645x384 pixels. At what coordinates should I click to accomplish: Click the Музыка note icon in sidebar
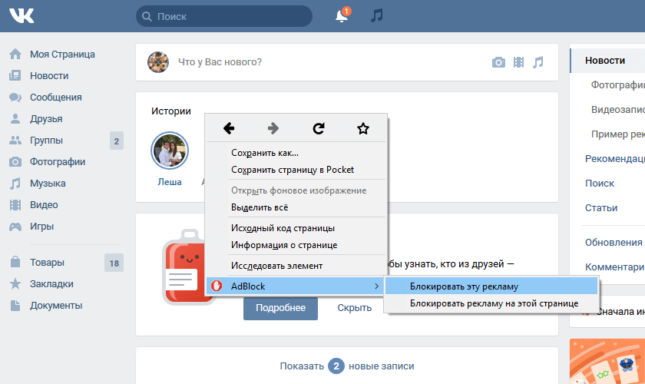tap(15, 183)
